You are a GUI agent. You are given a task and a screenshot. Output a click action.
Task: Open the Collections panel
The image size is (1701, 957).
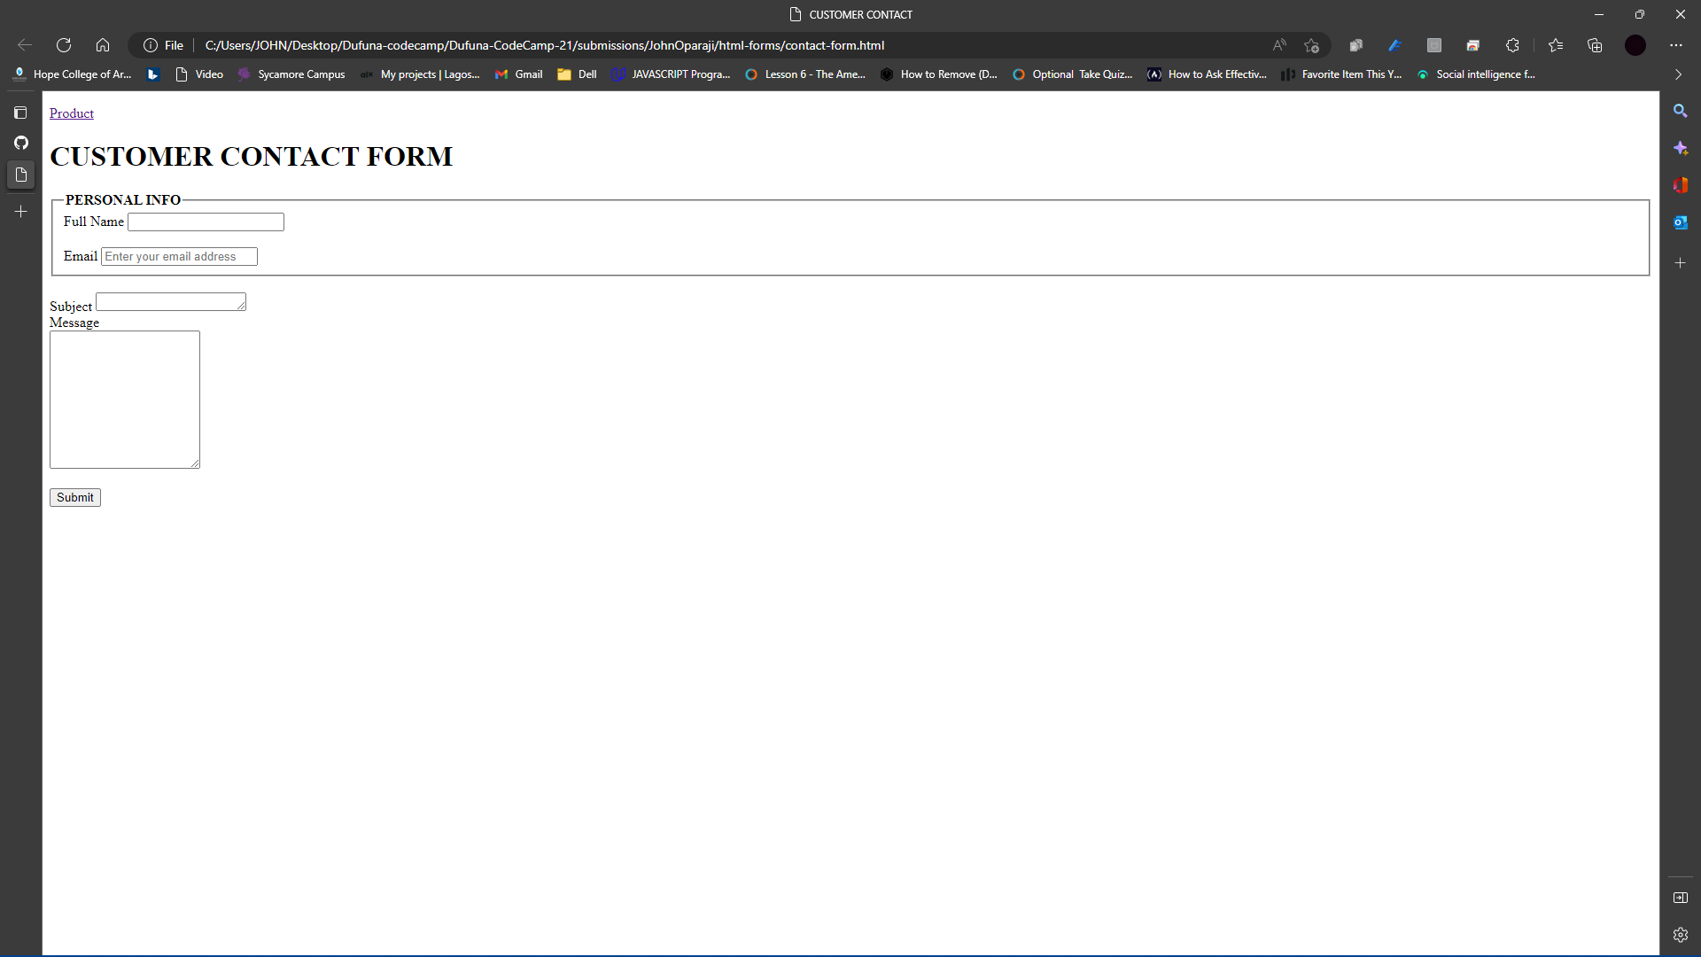click(x=1596, y=45)
